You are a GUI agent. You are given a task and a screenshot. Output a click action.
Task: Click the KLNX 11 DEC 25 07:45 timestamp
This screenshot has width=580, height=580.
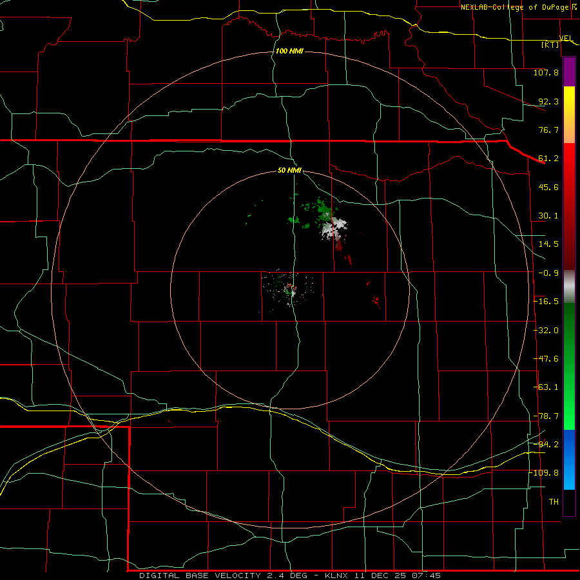pos(383,575)
